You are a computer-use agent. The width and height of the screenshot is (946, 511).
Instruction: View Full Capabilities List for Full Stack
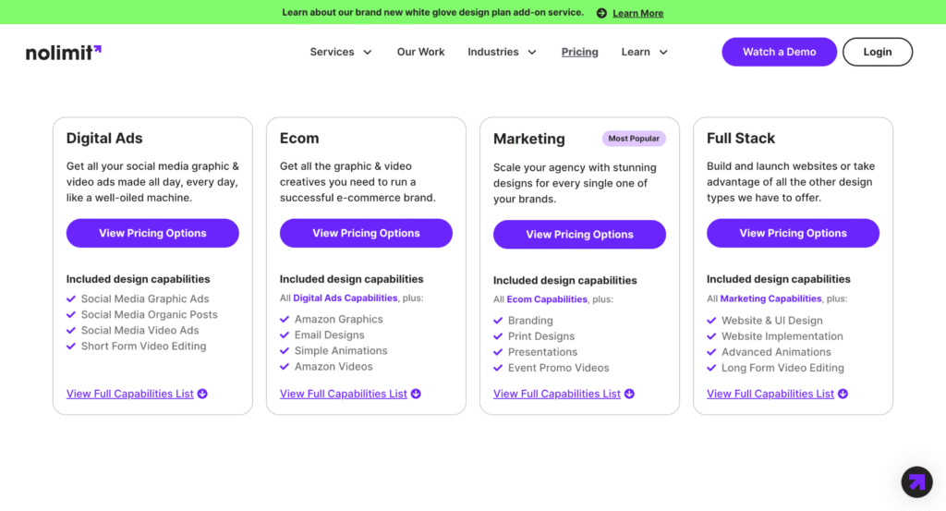(x=770, y=394)
